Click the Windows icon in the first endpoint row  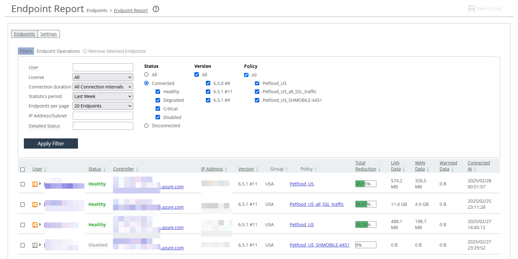tap(35, 184)
